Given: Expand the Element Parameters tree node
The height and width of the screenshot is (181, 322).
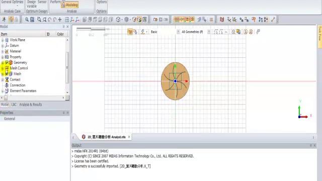Looking at the screenshot, I should tap(3, 91).
